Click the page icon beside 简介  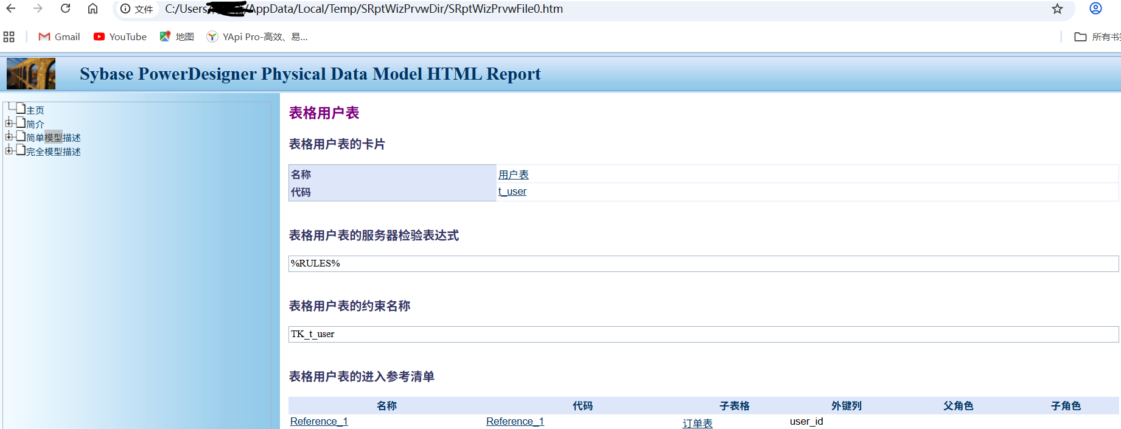click(21, 122)
